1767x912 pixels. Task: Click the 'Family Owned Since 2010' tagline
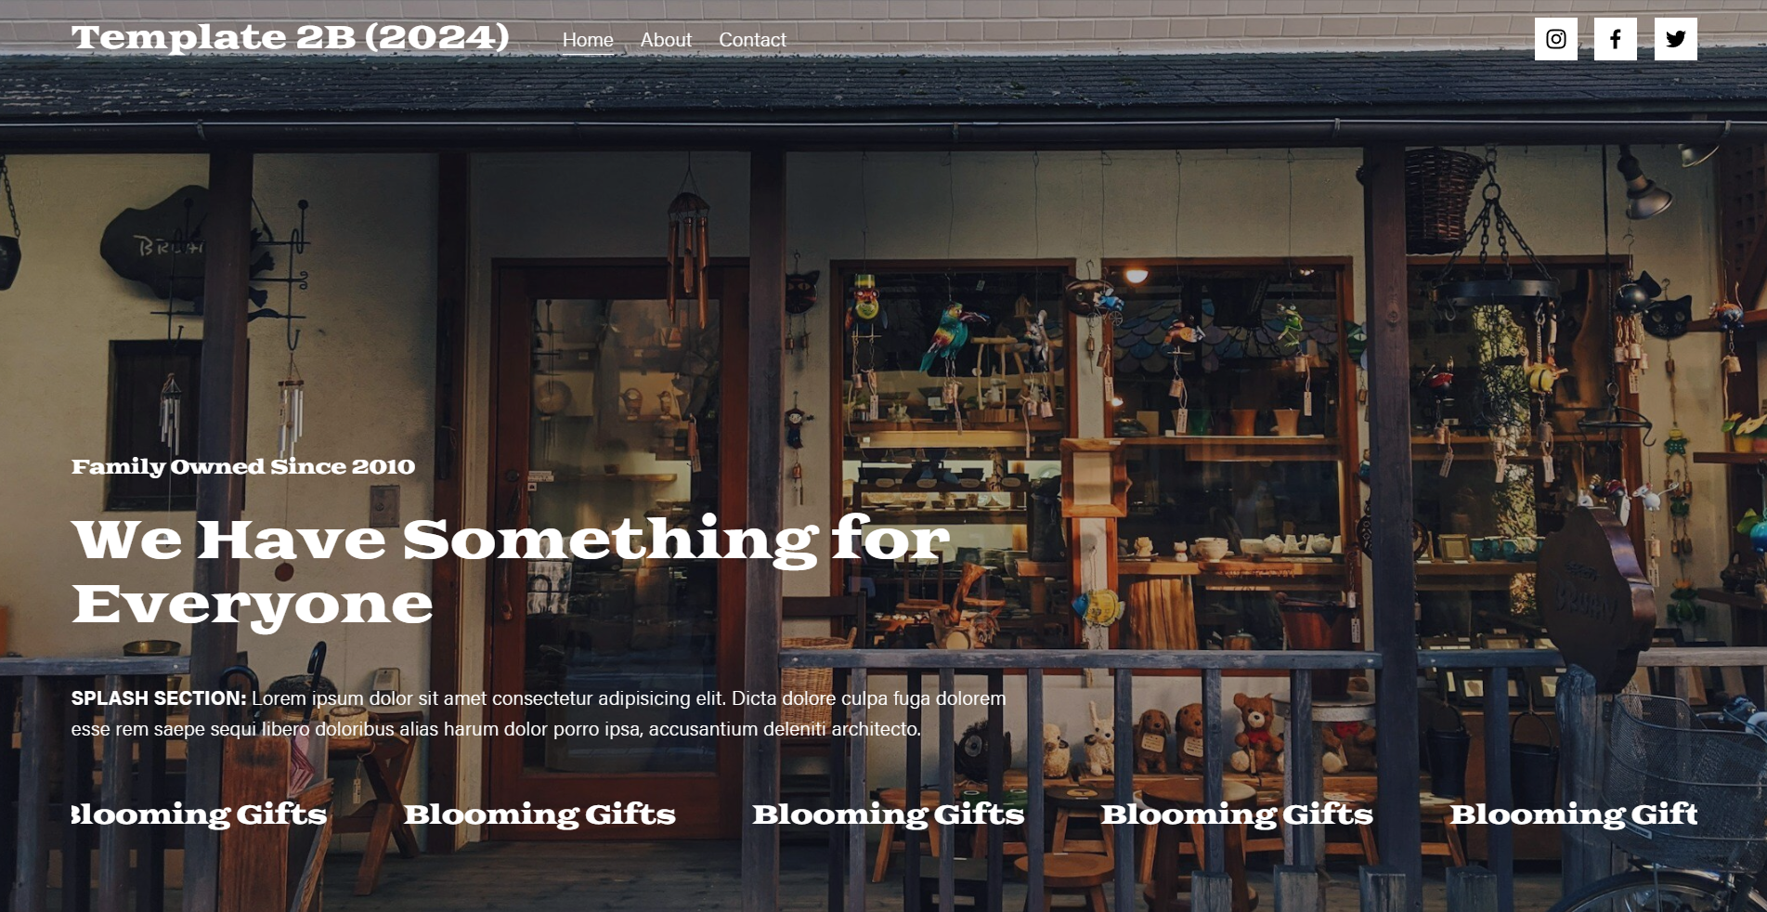[x=243, y=466]
